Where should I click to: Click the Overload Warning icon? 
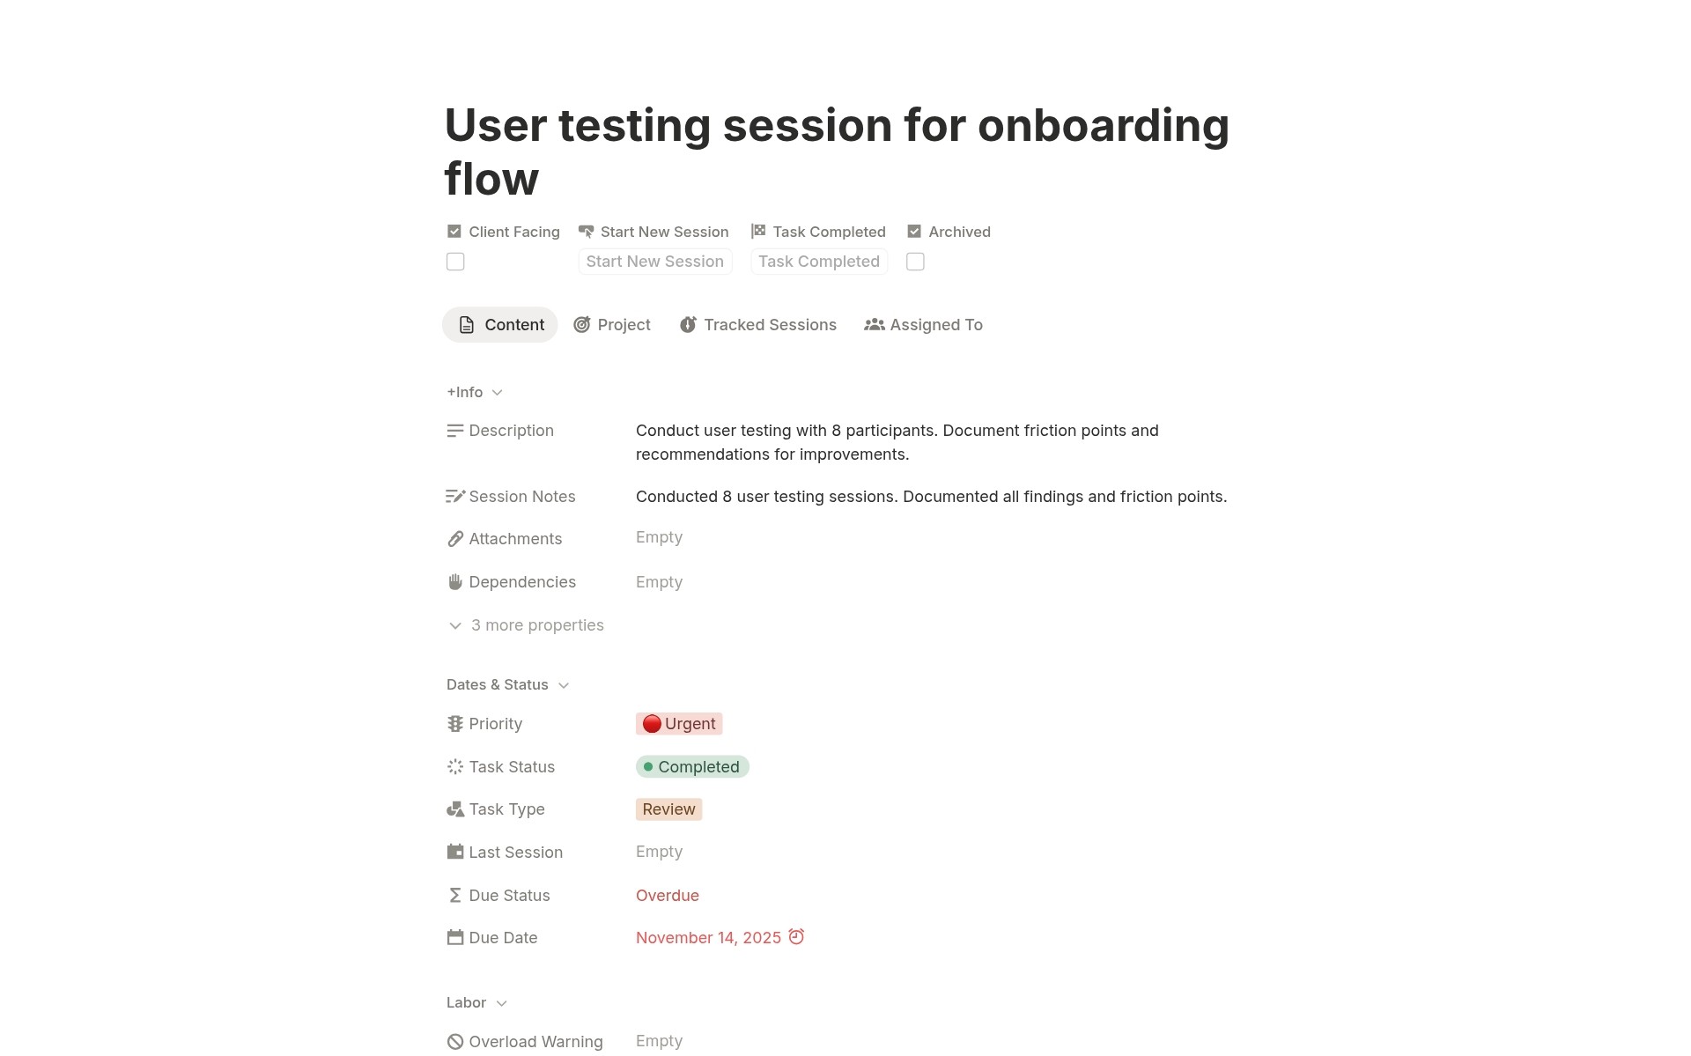coord(454,1041)
